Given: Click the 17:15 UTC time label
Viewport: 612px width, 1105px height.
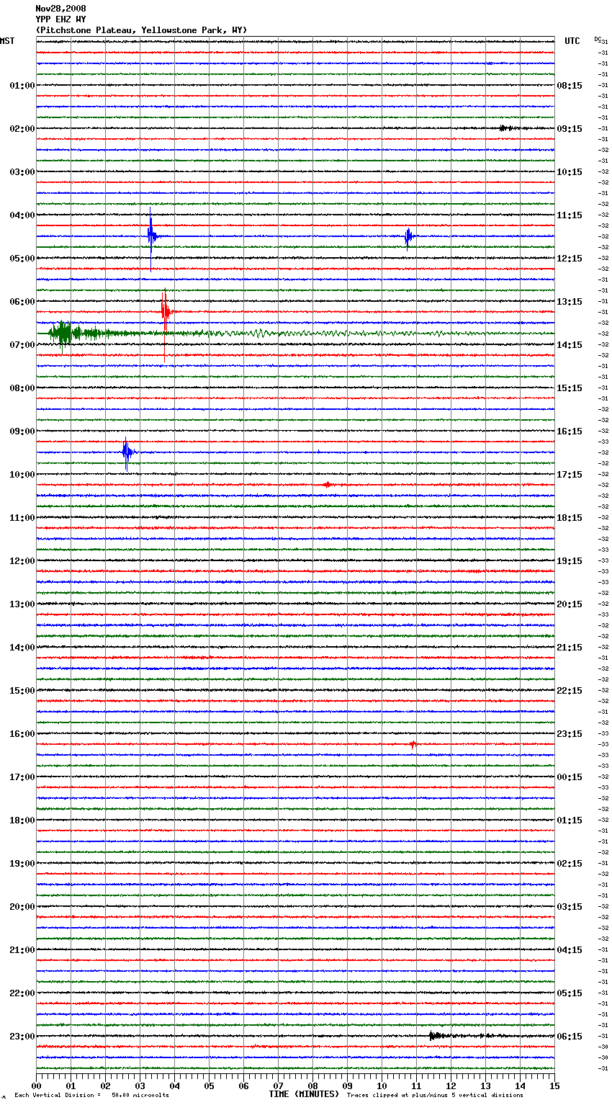Looking at the screenshot, I should [x=570, y=475].
